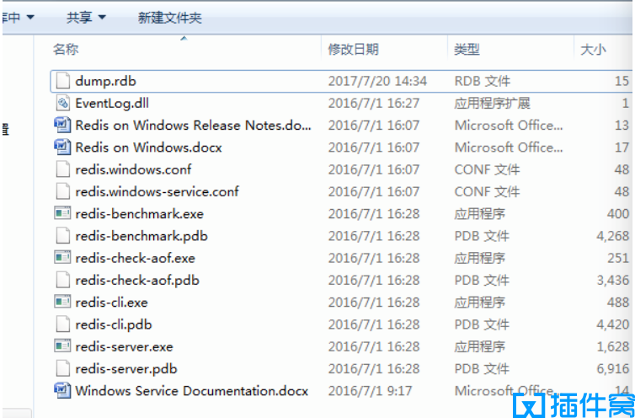The height and width of the screenshot is (418, 635).
Task: Click CONF 文件 type of redis.windows.conf
Action: pos(487,169)
